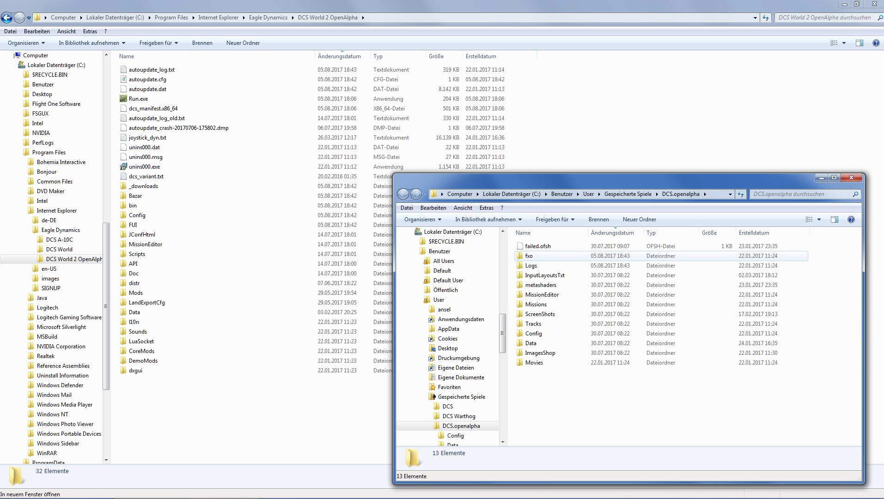The image size is (884, 499).
Task: Open recent pages dropdown beside main nav arrows
Action: (x=29, y=18)
